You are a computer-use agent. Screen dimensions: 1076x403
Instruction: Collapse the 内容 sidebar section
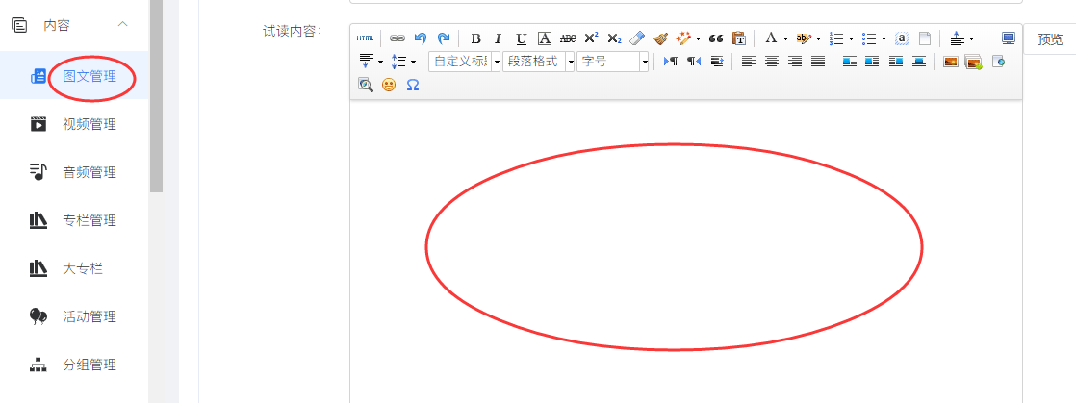point(123,25)
